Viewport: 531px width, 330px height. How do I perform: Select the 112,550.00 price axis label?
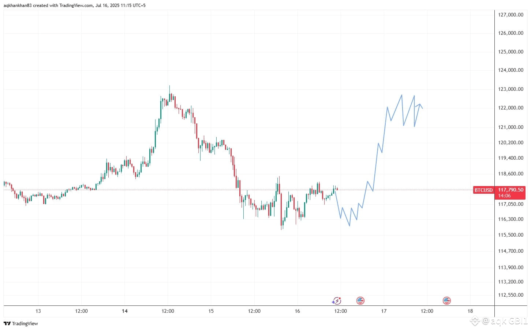click(511, 295)
